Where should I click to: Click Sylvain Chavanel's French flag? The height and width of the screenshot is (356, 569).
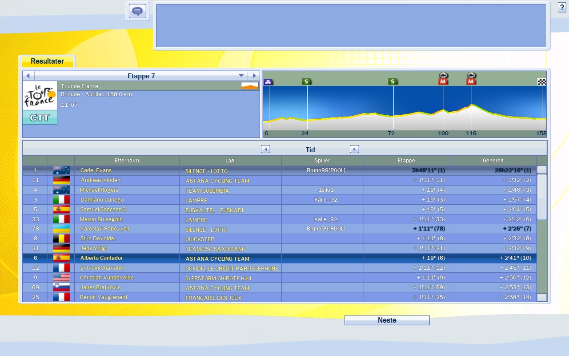61,268
